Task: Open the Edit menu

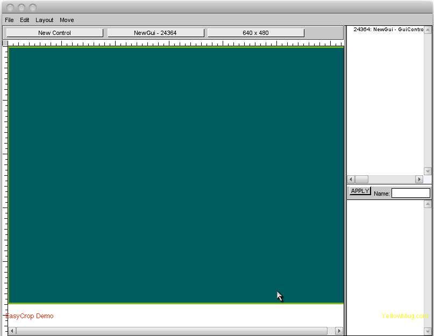Action: [25, 20]
